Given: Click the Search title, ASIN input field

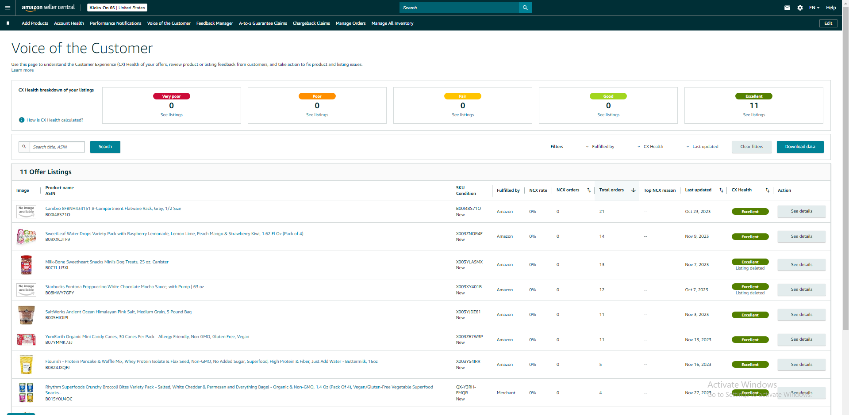Looking at the screenshot, I should 57,147.
